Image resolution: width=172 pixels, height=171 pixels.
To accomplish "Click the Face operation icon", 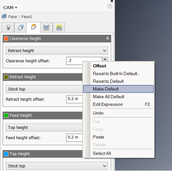I will 4,16.
